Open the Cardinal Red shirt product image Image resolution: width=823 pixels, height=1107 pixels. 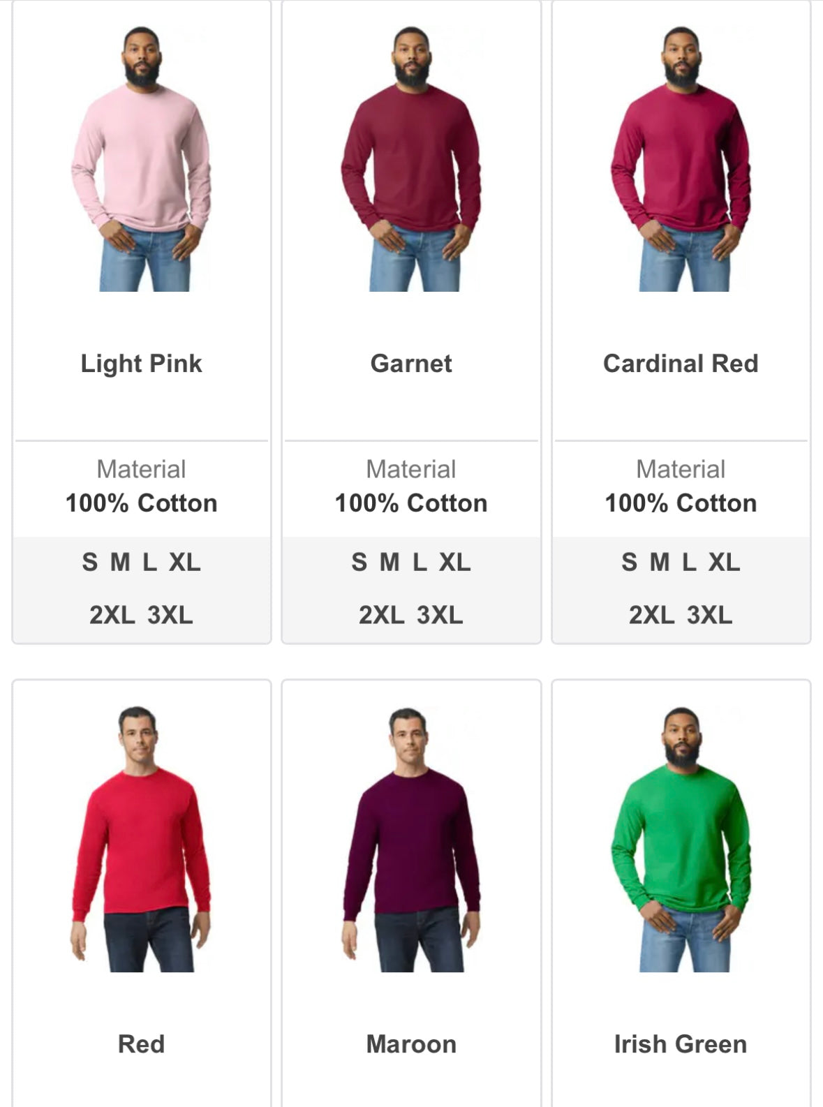tap(681, 159)
